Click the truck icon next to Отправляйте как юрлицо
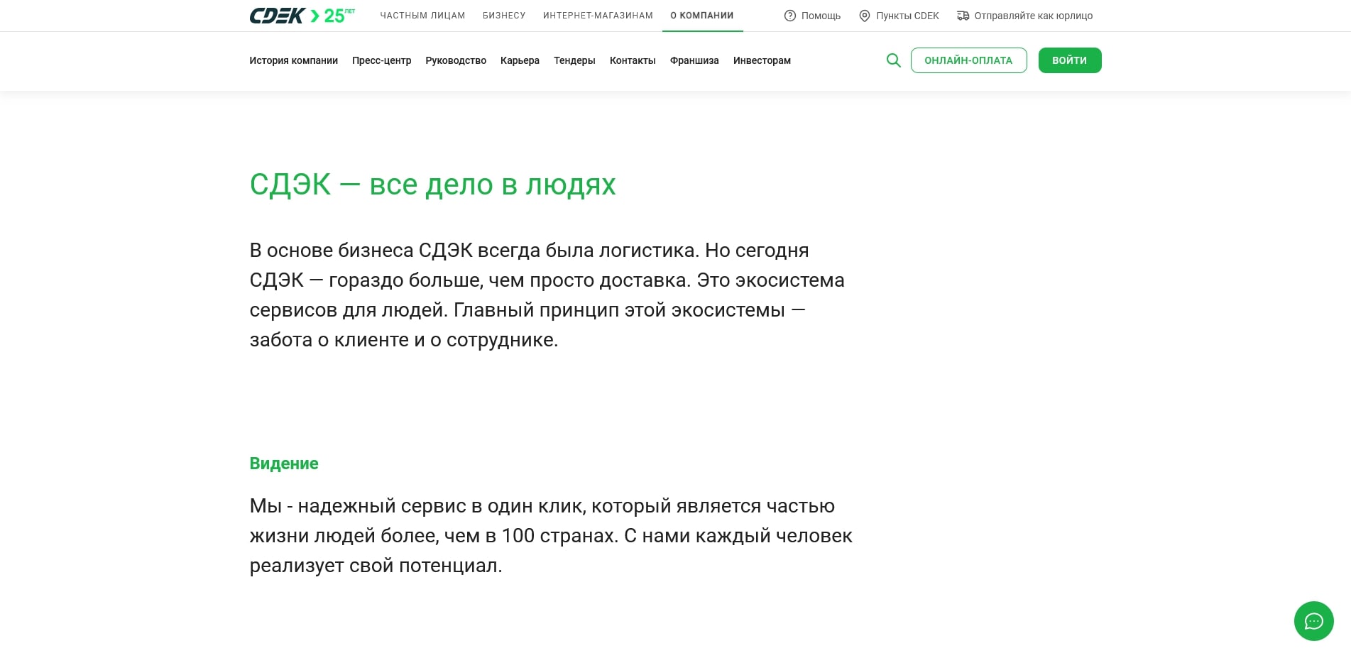The image size is (1351, 658). [x=963, y=15]
